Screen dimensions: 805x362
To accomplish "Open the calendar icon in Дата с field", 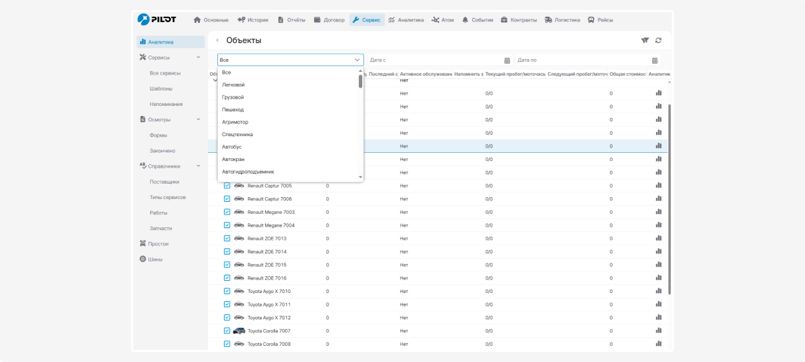I will click(507, 60).
